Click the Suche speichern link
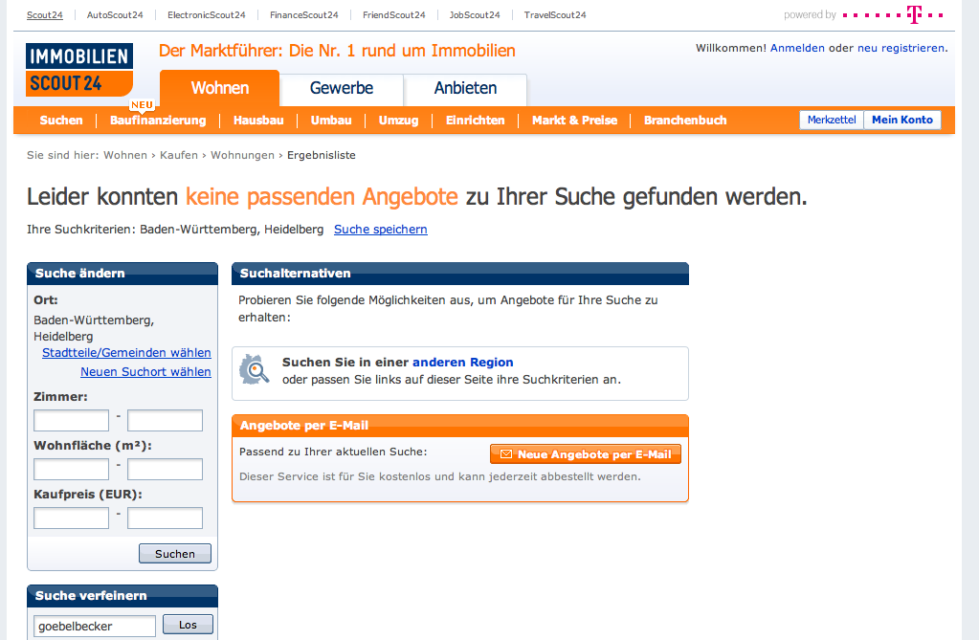The width and height of the screenshot is (979, 640). pyautogui.click(x=381, y=230)
